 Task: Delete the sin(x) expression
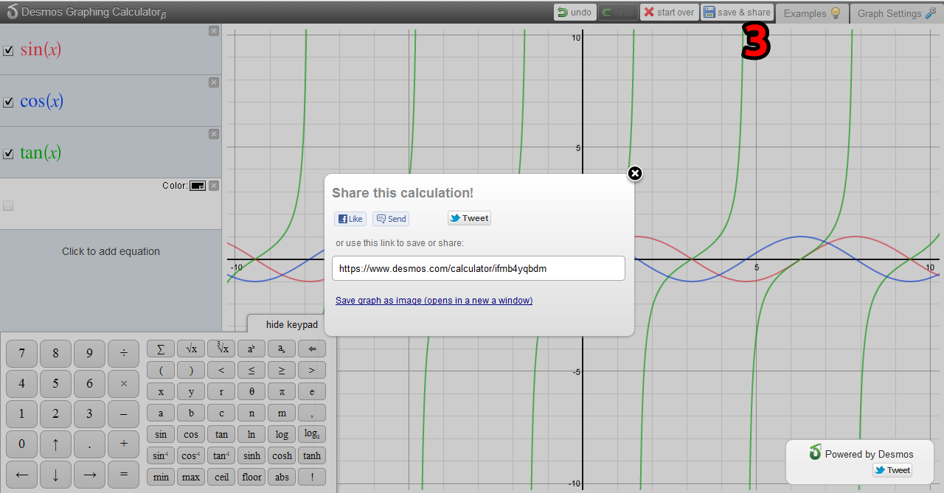(x=214, y=31)
